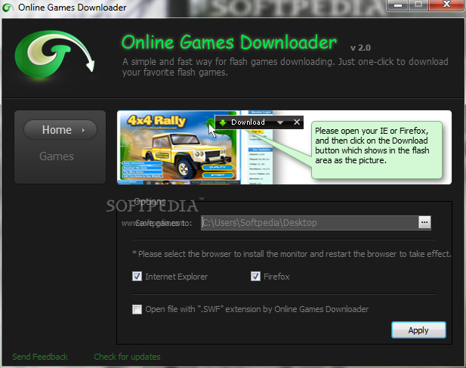This screenshot has width=466, height=368.
Task: Click the Download label in the banner
Action: click(x=248, y=122)
